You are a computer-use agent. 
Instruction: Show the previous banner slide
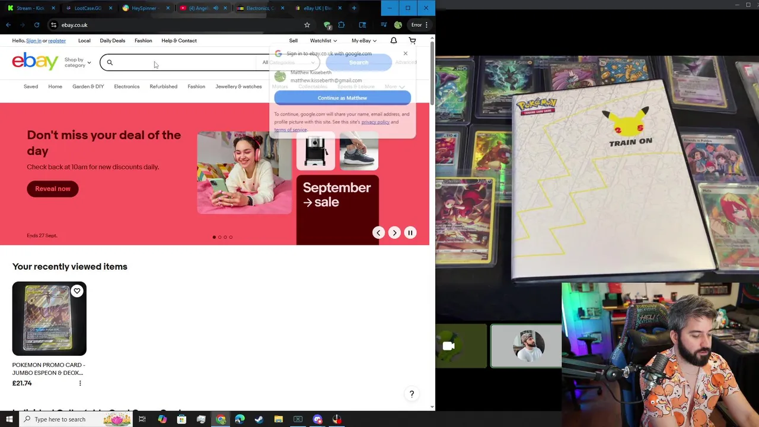click(378, 232)
